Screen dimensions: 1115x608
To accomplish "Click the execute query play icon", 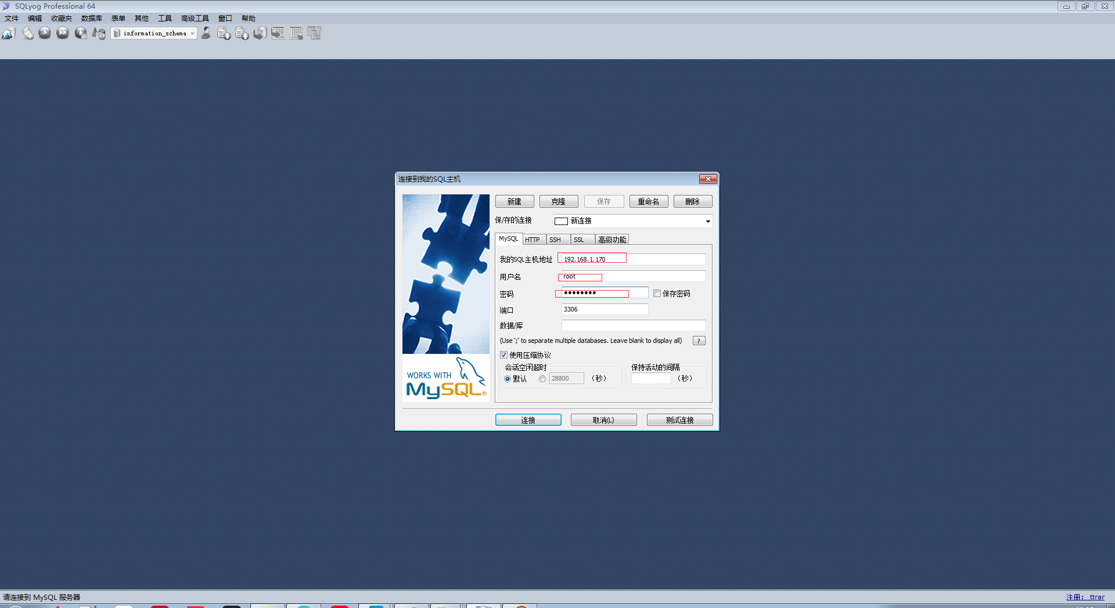I will pos(45,33).
